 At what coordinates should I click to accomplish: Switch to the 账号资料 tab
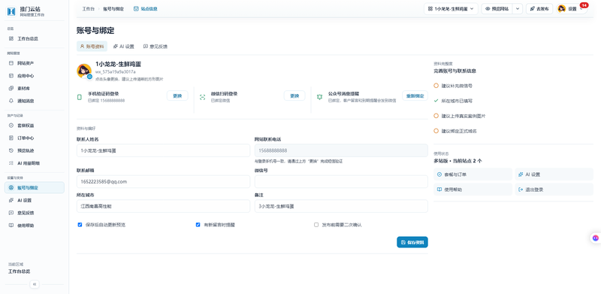[92, 47]
